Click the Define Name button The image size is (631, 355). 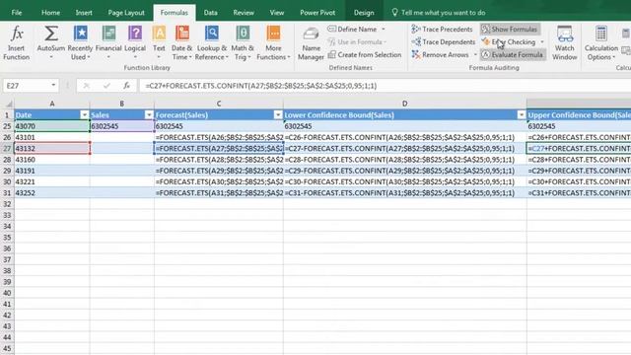coord(353,29)
